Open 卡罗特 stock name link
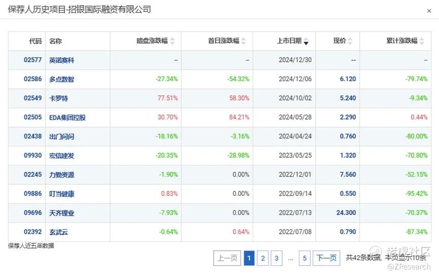Screen dimensions: 439x277 pos(58,98)
